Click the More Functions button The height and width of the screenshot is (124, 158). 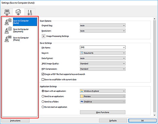(103, 112)
